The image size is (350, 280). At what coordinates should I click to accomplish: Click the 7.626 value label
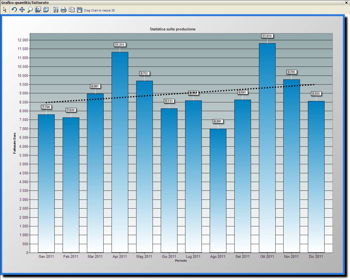pos(71,110)
